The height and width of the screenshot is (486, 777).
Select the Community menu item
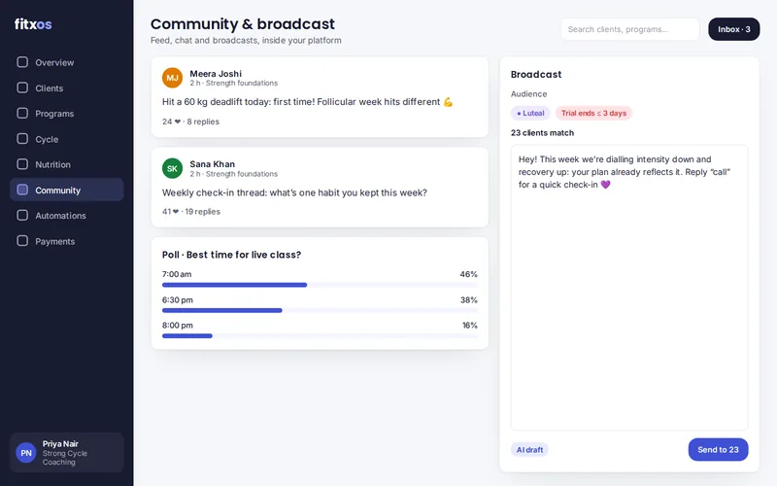66,190
